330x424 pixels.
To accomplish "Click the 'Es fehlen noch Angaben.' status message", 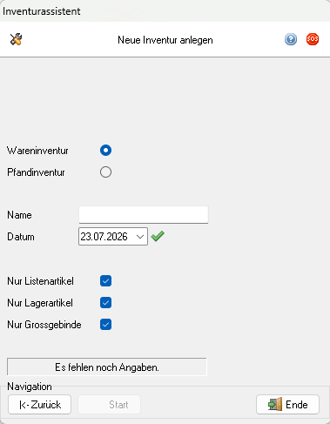I will [107, 367].
